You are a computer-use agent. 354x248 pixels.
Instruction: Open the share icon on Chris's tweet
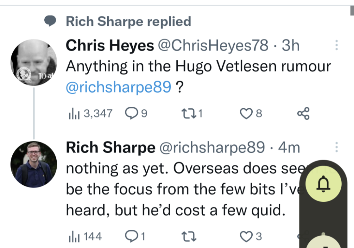point(303,113)
